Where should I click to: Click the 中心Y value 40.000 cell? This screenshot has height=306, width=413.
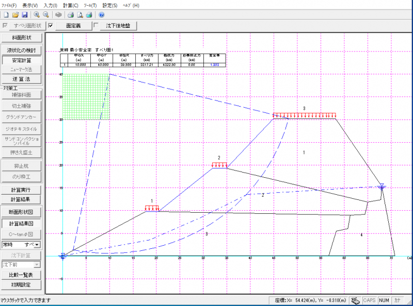click(x=103, y=65)
